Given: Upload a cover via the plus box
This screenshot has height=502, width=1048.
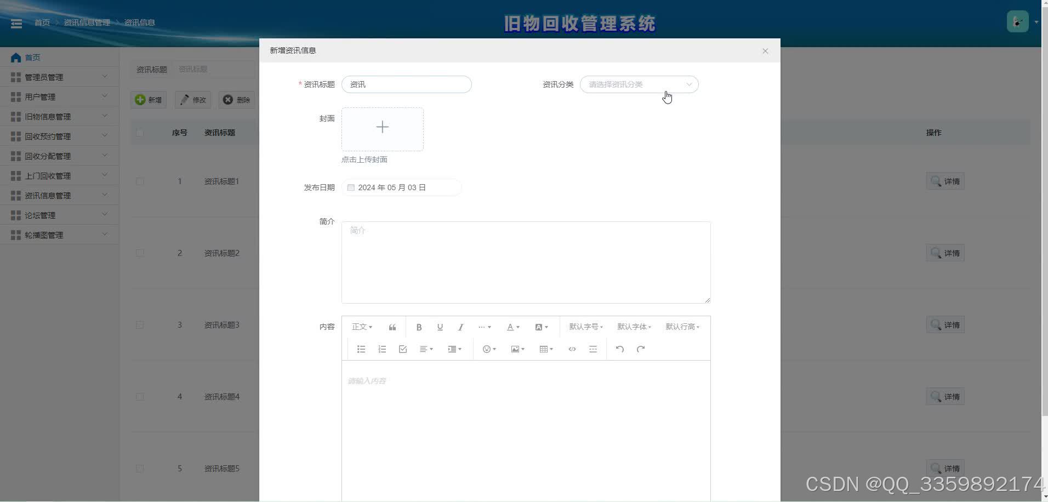Looking at the screenshot, I should pos(383,129).
